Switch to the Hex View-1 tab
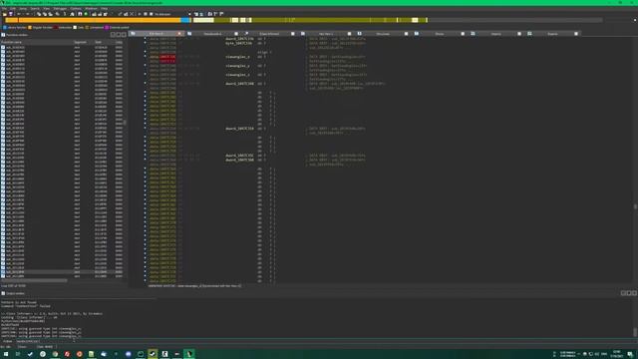The image size is (638, 359). (x=326, y=34)
